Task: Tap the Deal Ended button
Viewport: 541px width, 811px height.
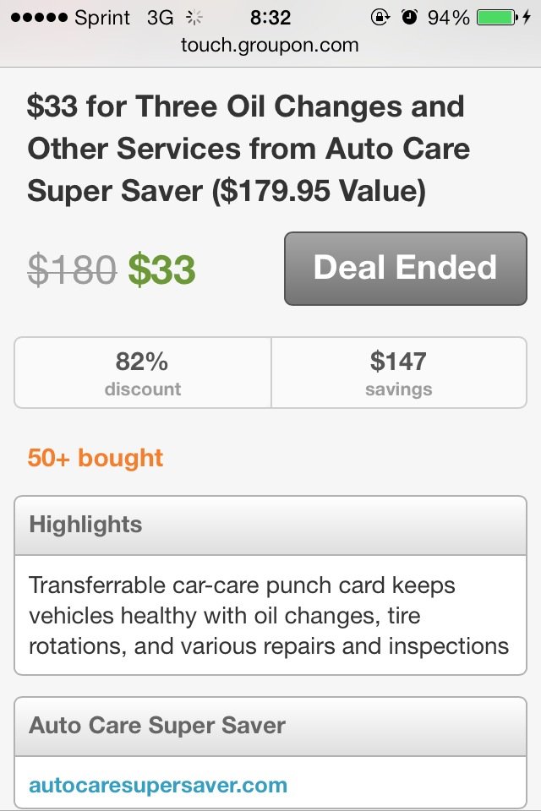Action: tap(406, 268)
